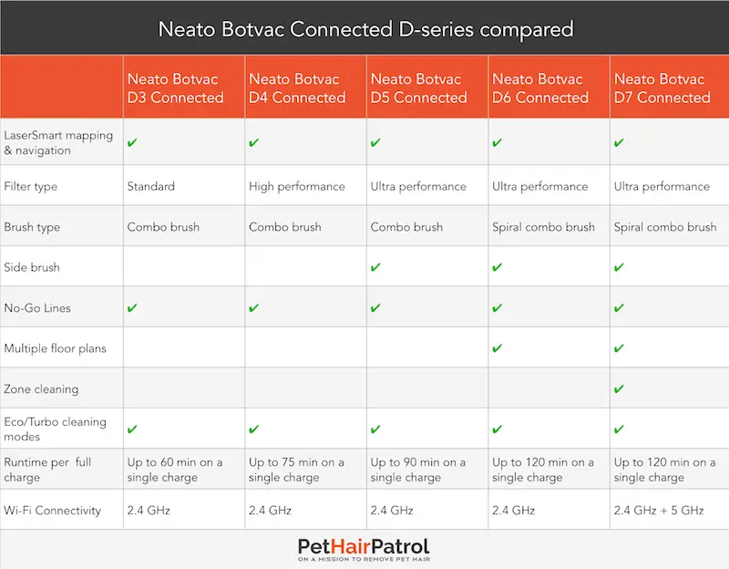
Task: Click the Filter type row label
Action: click(31, 187)
